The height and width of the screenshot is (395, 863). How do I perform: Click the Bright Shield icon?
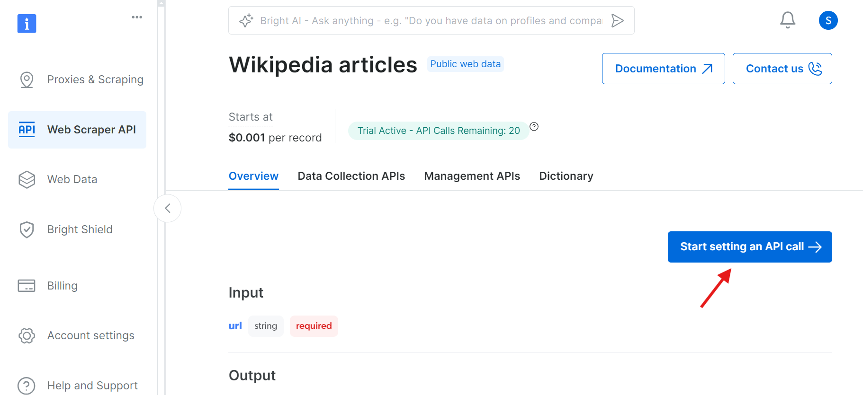pyautogui.click(x=27, y=229)
